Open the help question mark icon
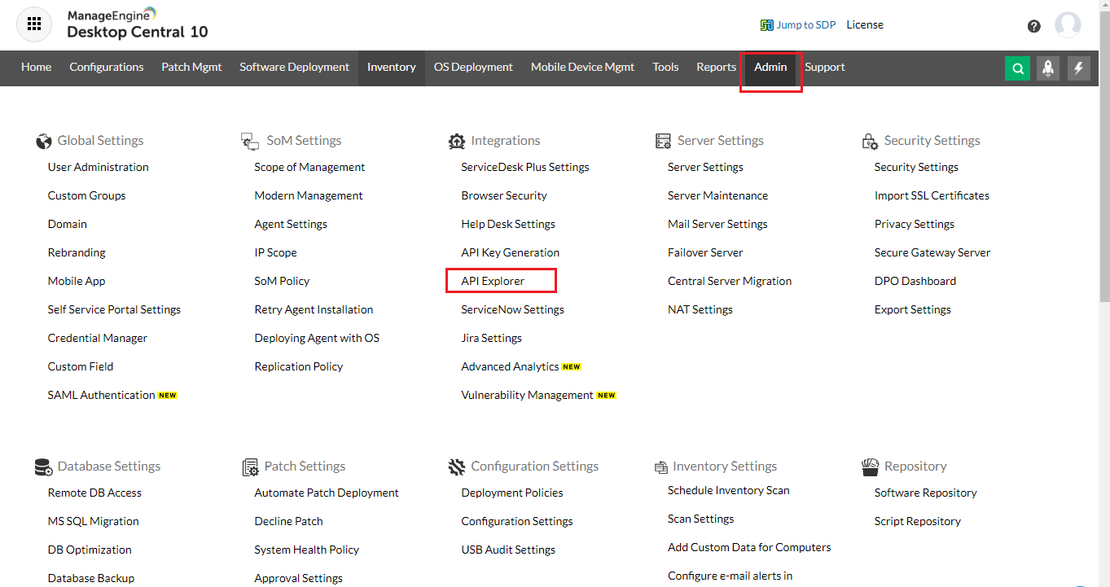The height and width of the screenshot is (587, 1110). click(x=1033, y=26)
